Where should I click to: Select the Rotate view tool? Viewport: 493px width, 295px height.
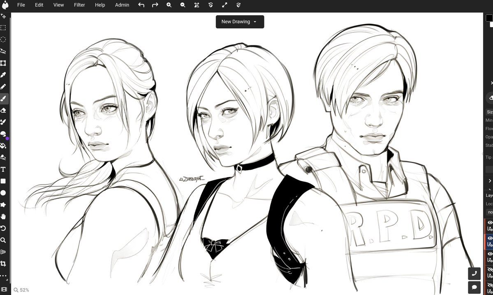(x=3, y=228)
